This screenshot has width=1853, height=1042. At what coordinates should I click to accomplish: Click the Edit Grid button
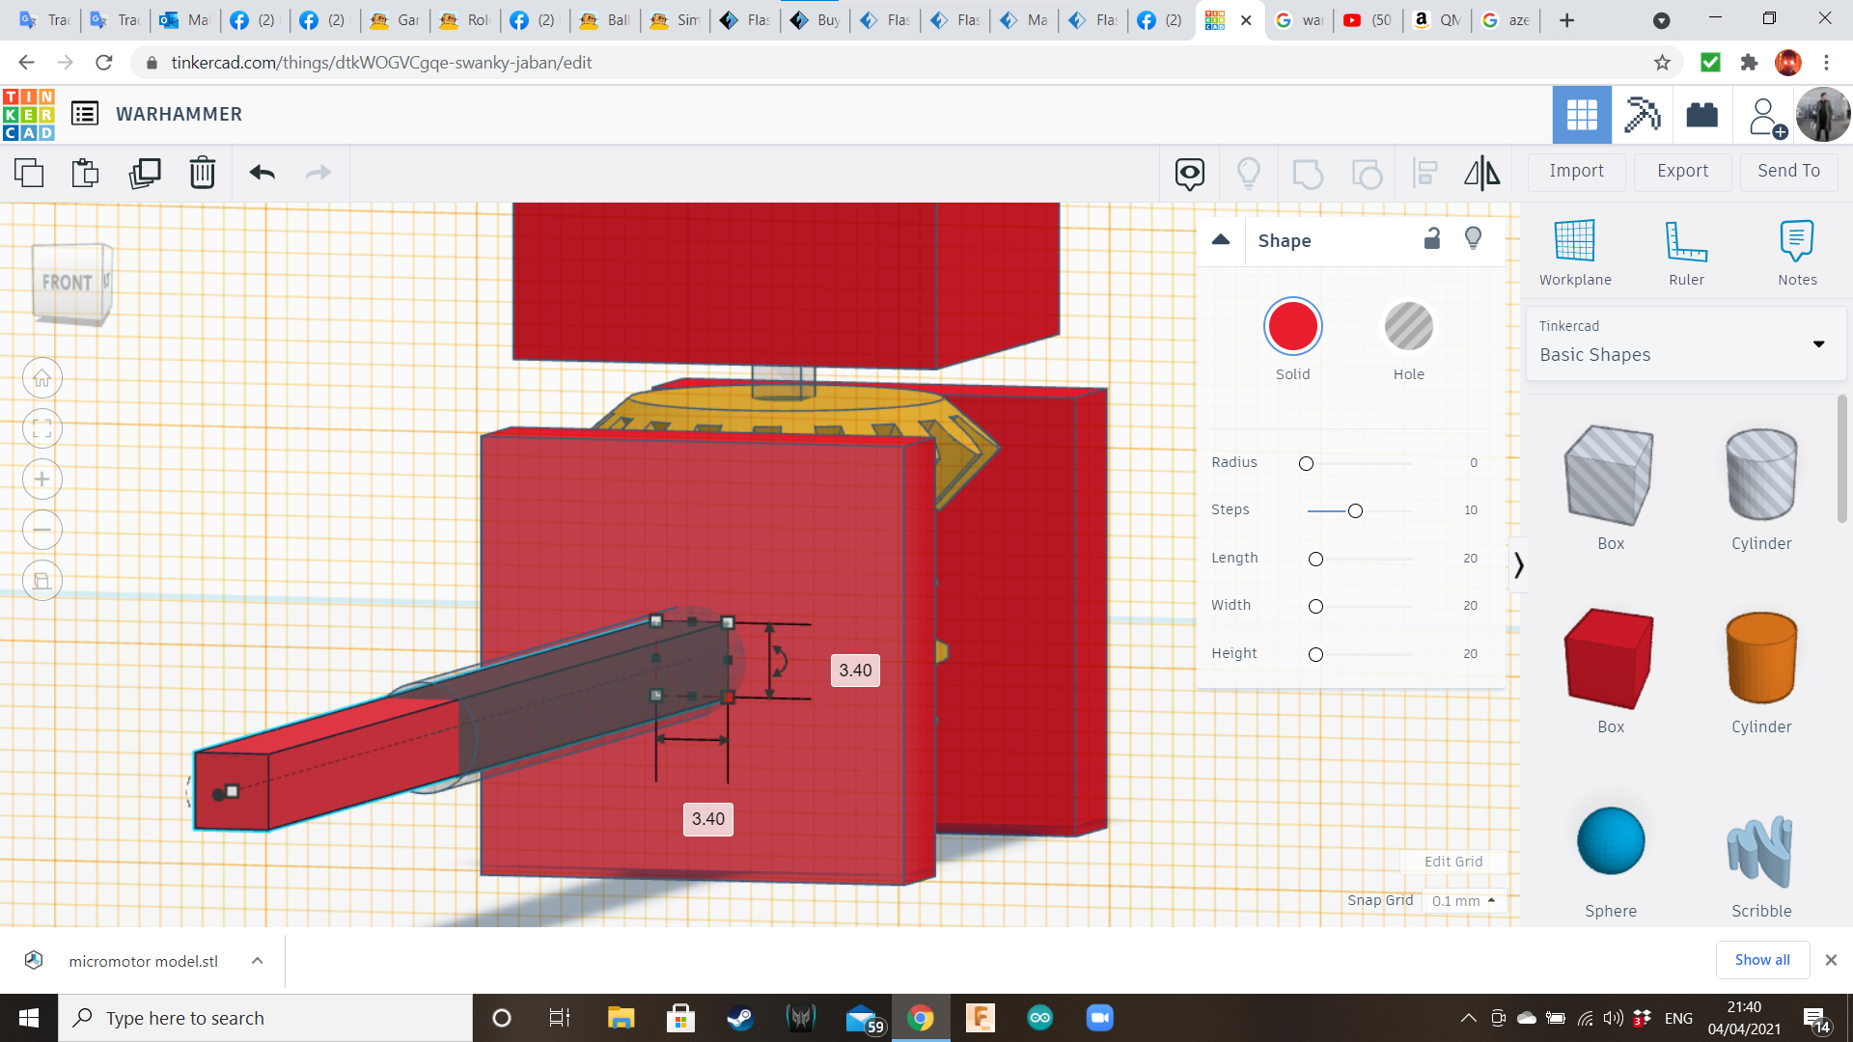[1452, 862]
